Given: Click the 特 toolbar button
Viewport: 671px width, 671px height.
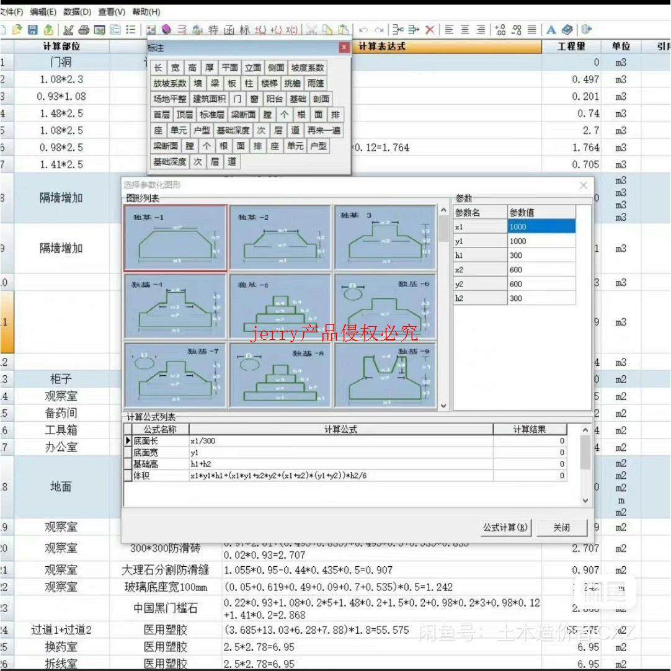Looking at the screenshot, I should tap(213, 30).
